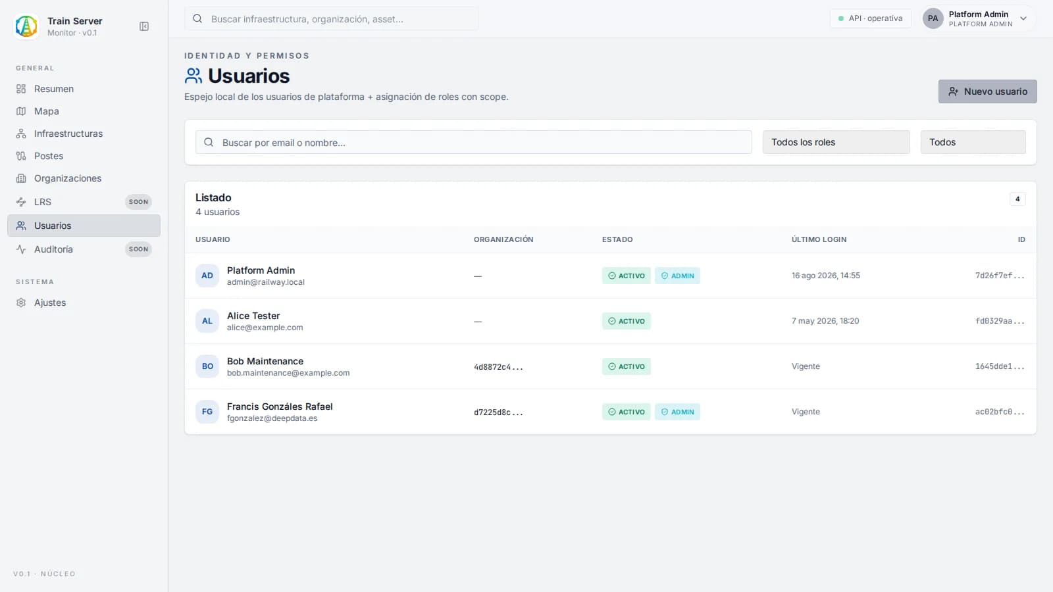Click the Usuarios sidebar icon
The height and width of the screenshot is (592, 1053).
pyautogui.click(x=21, y=226)
